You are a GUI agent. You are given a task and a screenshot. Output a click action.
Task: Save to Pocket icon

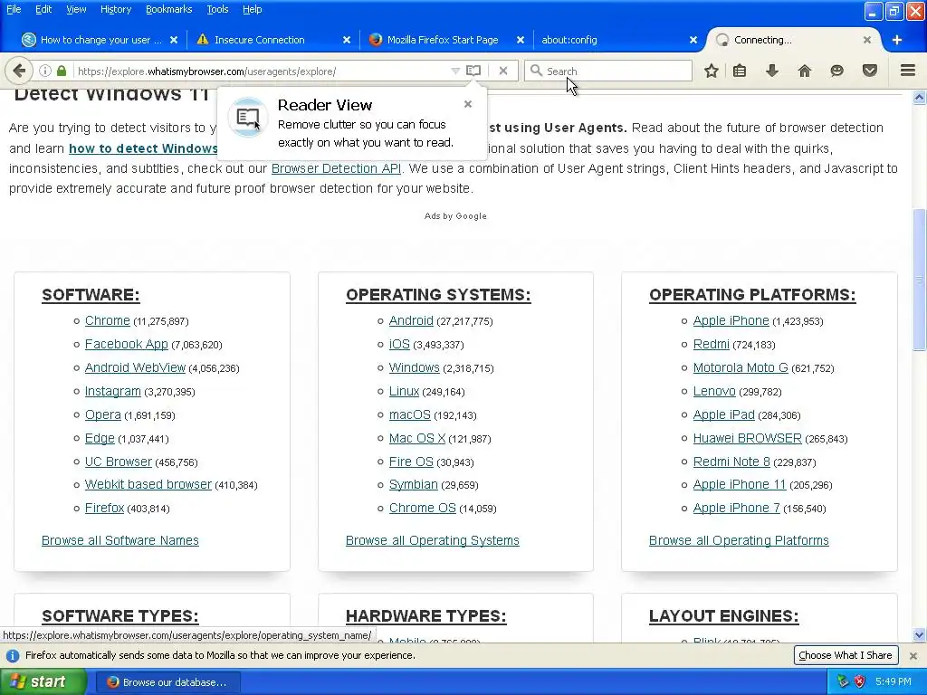[870, 71]
